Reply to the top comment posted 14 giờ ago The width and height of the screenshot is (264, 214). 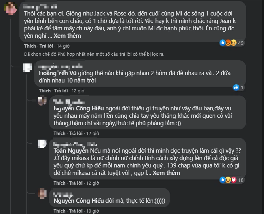tap(46, 46)
